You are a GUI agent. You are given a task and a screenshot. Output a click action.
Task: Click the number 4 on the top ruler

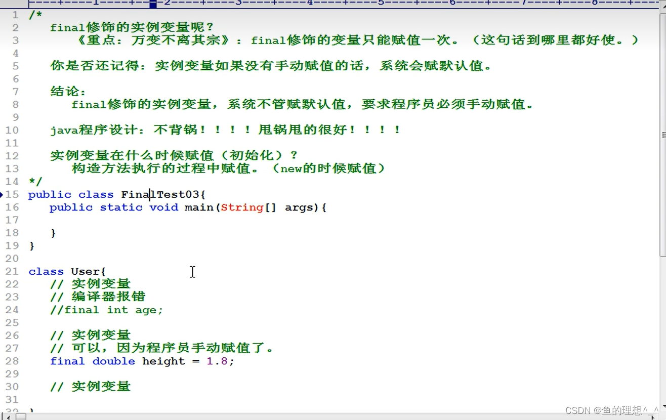310,4
